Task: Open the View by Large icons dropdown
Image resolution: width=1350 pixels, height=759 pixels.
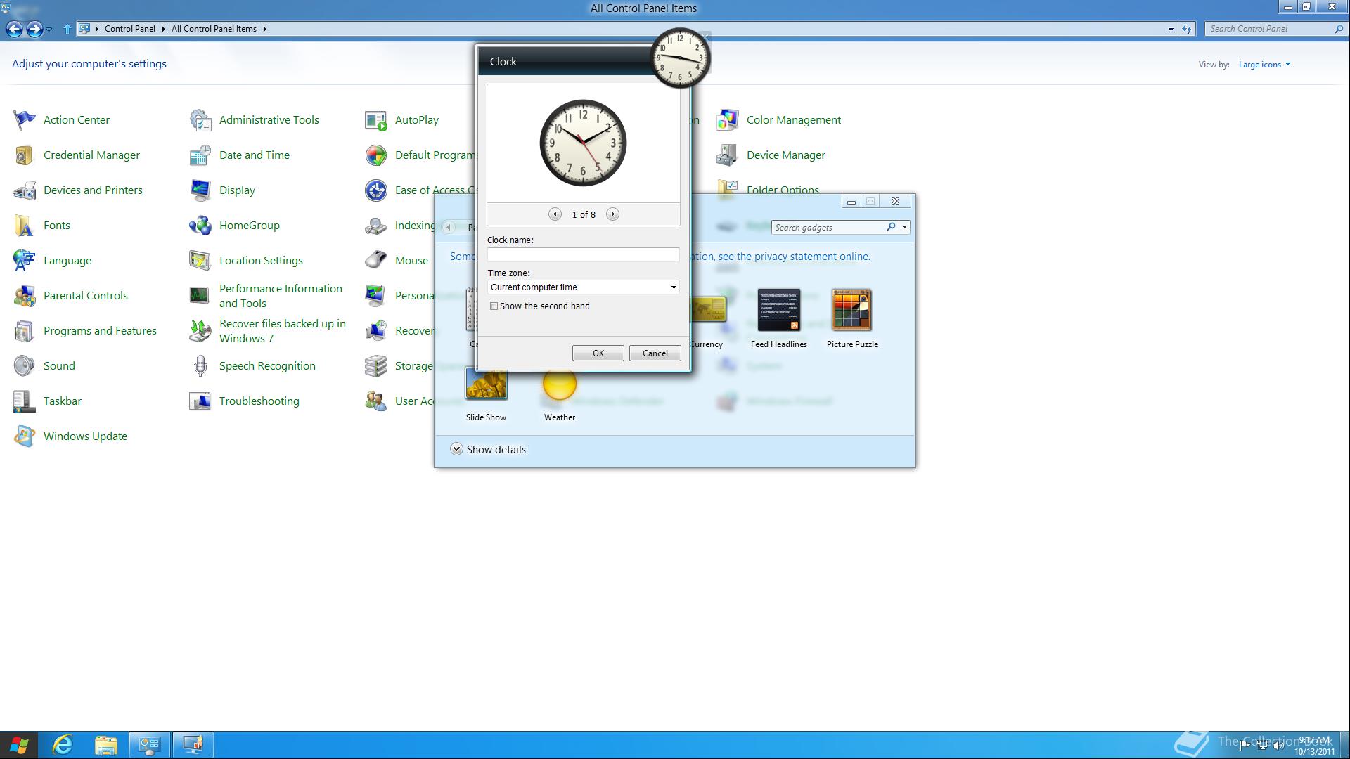Action: (1264, 65)
